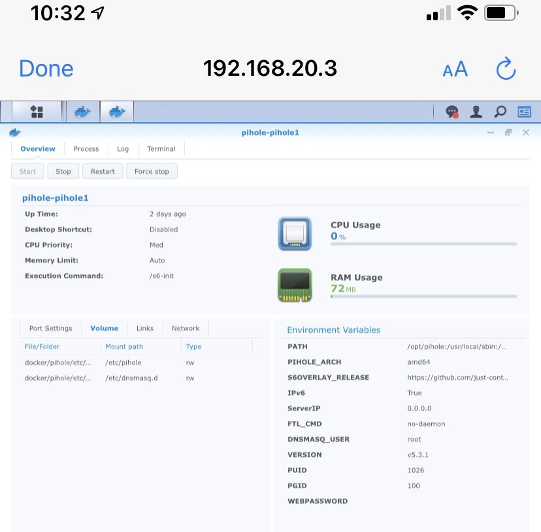Viewport: 541px width, 532px height.
Task: Click the CPU Priority Med value
Action: tap(156, 245)
